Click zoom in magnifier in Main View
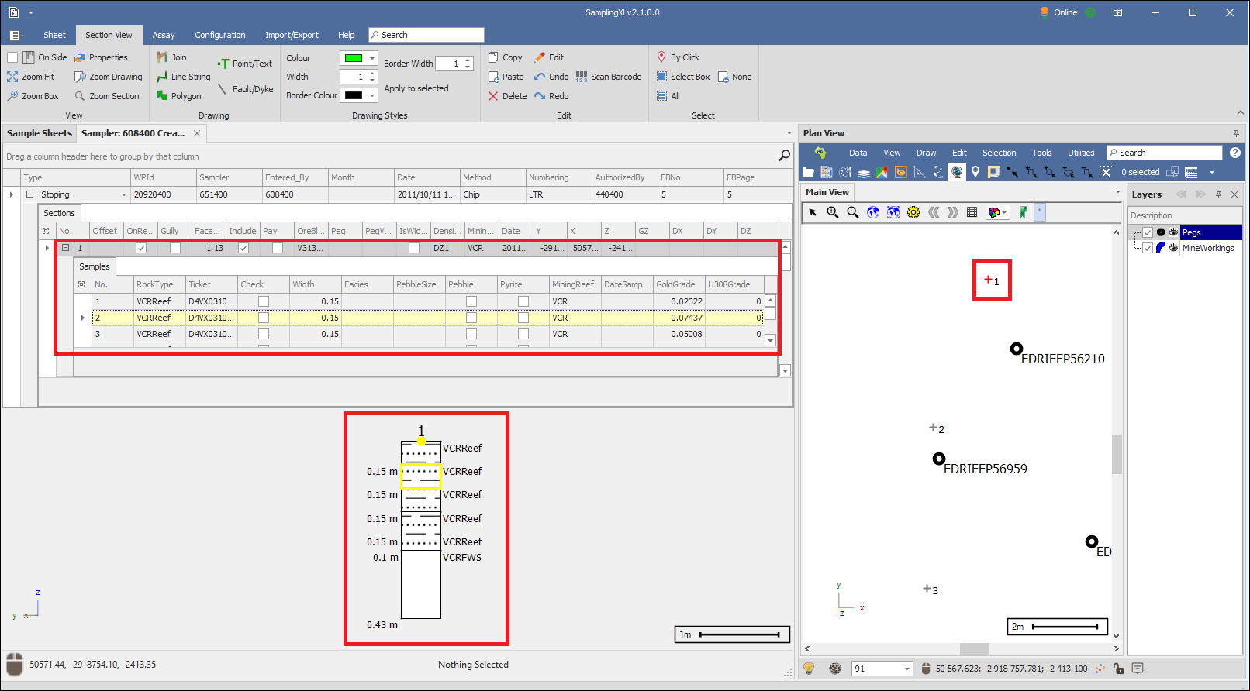The image size is (1250, 691). (833, 212)
